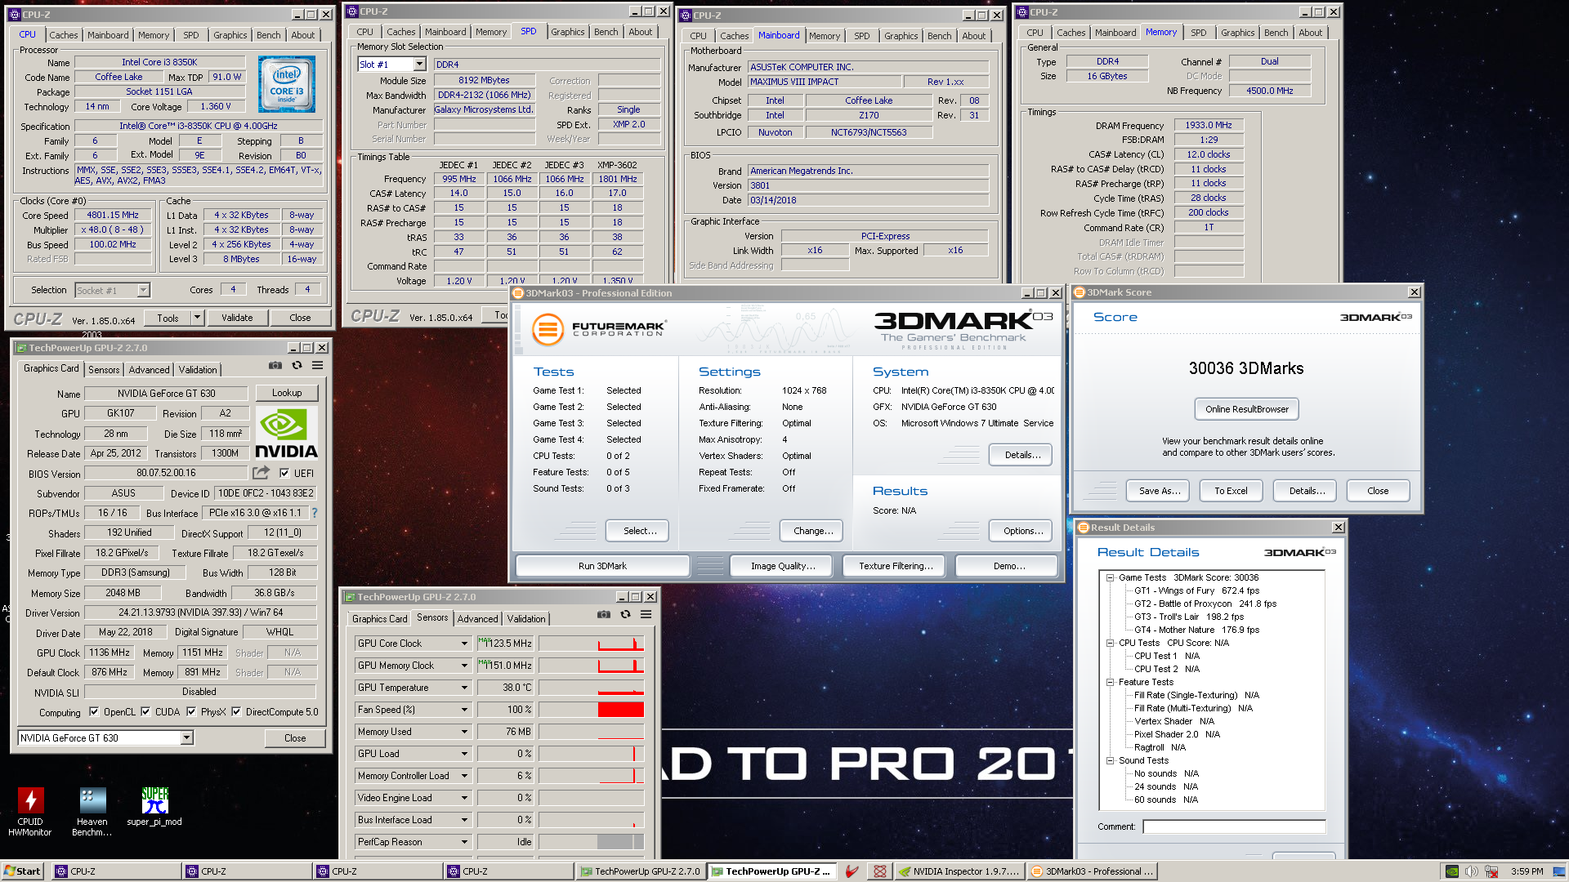Viewport: 1569px width, 882px height.
Task: Toggle the OpenCL checkbox
Action: point(94,711)
